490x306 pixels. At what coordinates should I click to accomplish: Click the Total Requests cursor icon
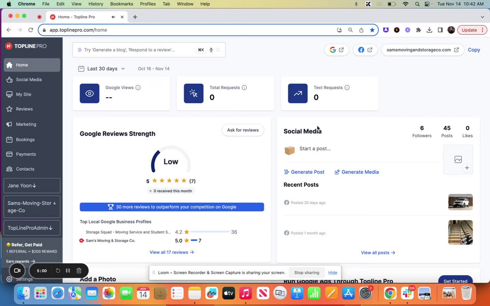click(194, 93)
